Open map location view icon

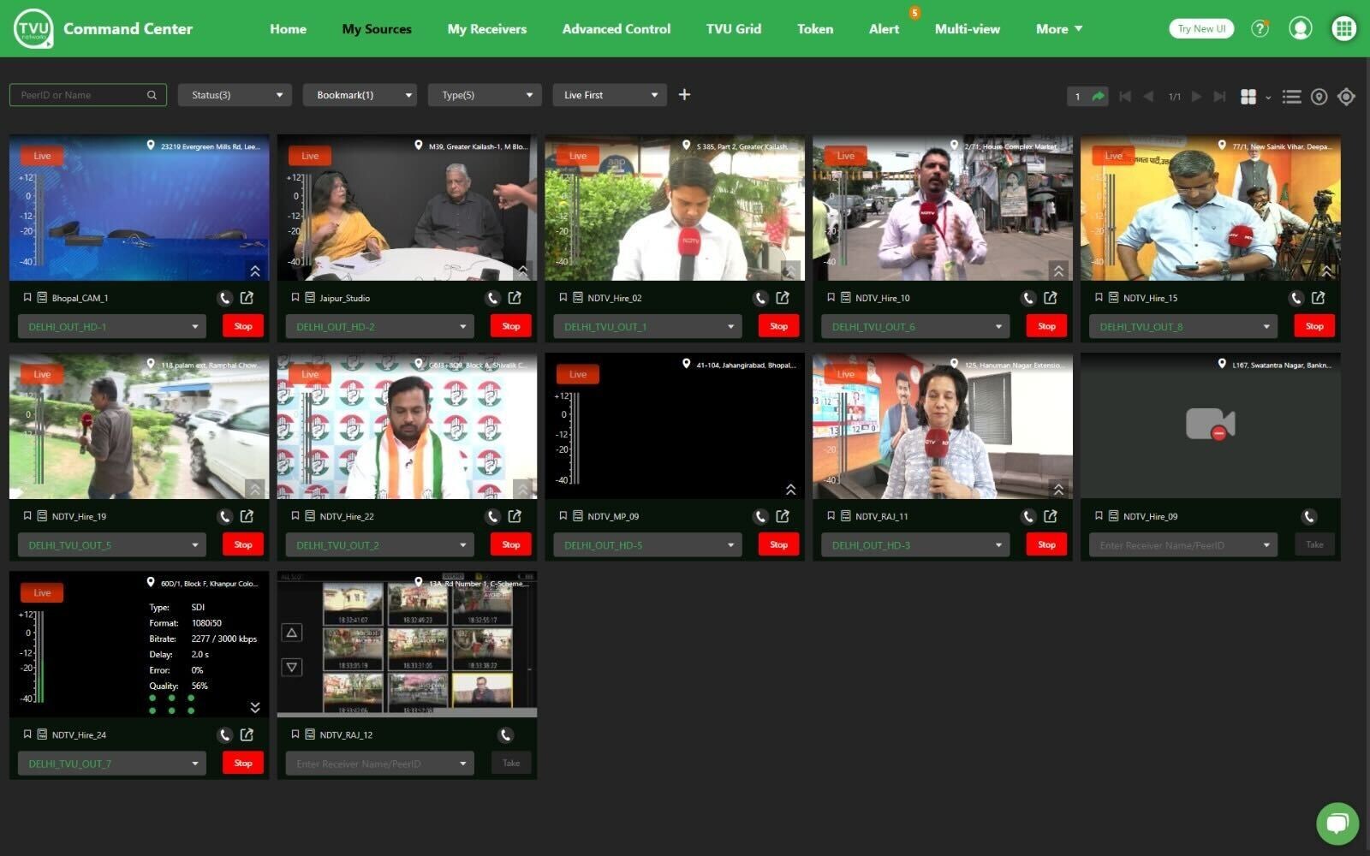(x=1319, y=97)
